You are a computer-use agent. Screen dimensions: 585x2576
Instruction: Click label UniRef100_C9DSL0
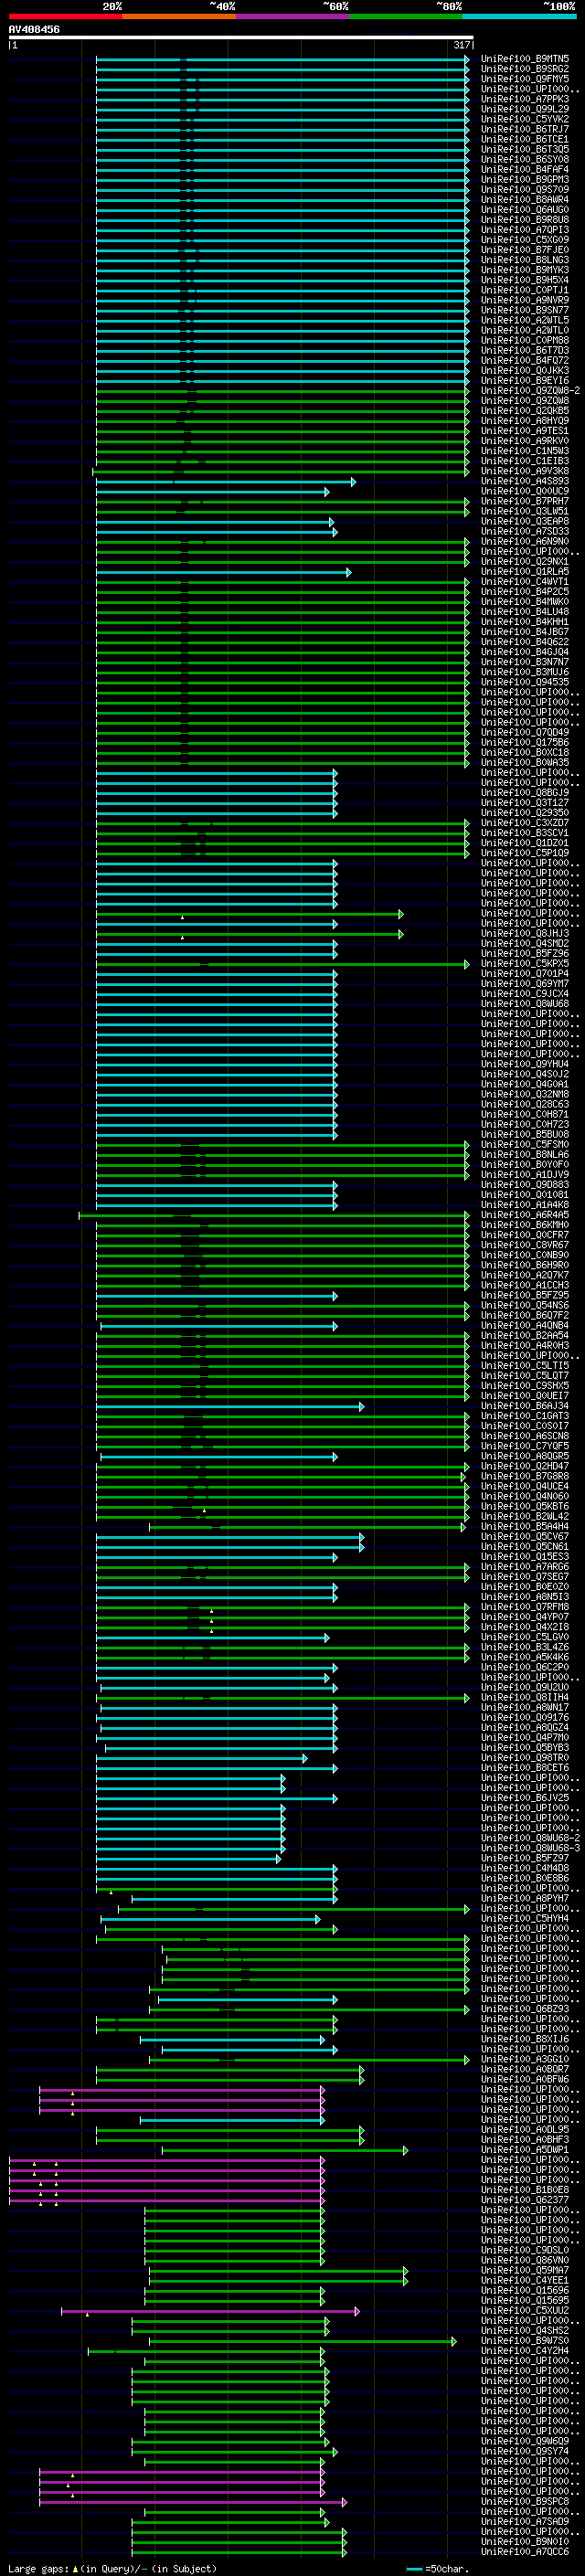pyautogui.click(x=525, y=2249)
